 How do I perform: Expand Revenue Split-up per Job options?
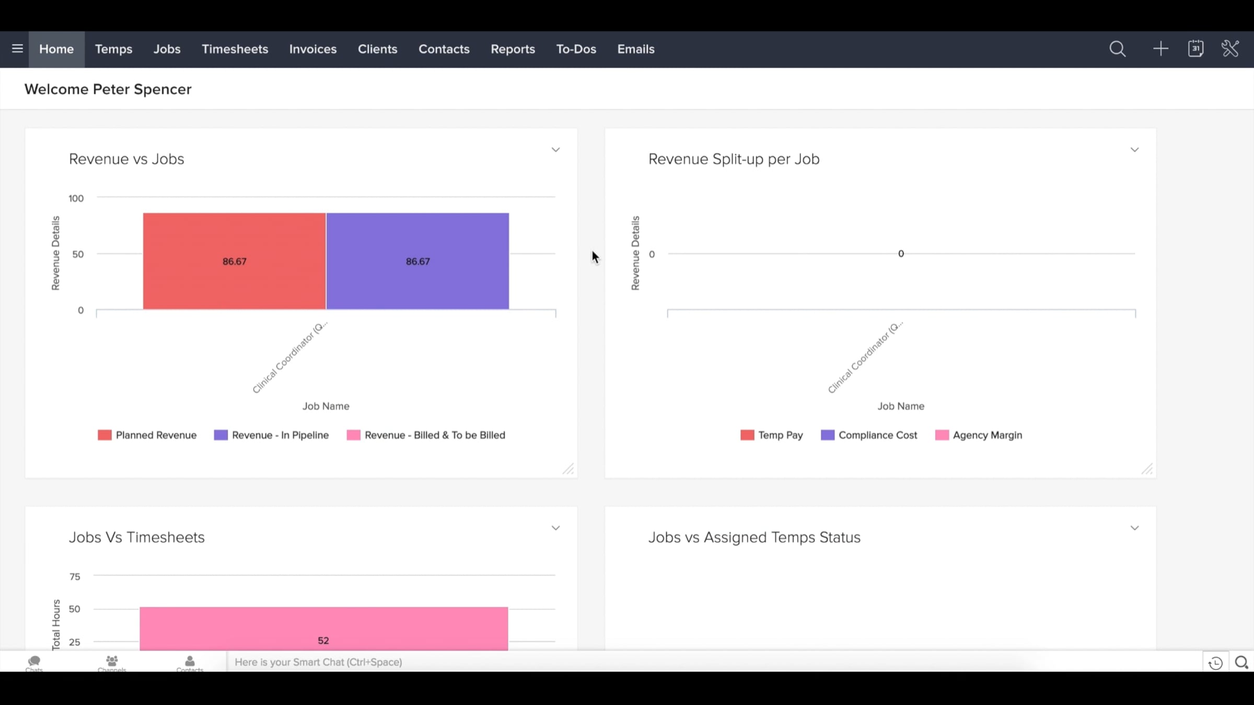tap(1134, 150)
